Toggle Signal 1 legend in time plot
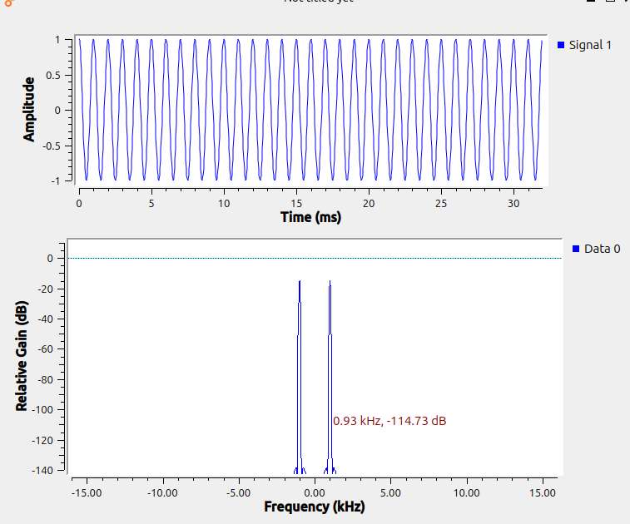The width and height of the screenshot is (630, 524). coord(584,45)
